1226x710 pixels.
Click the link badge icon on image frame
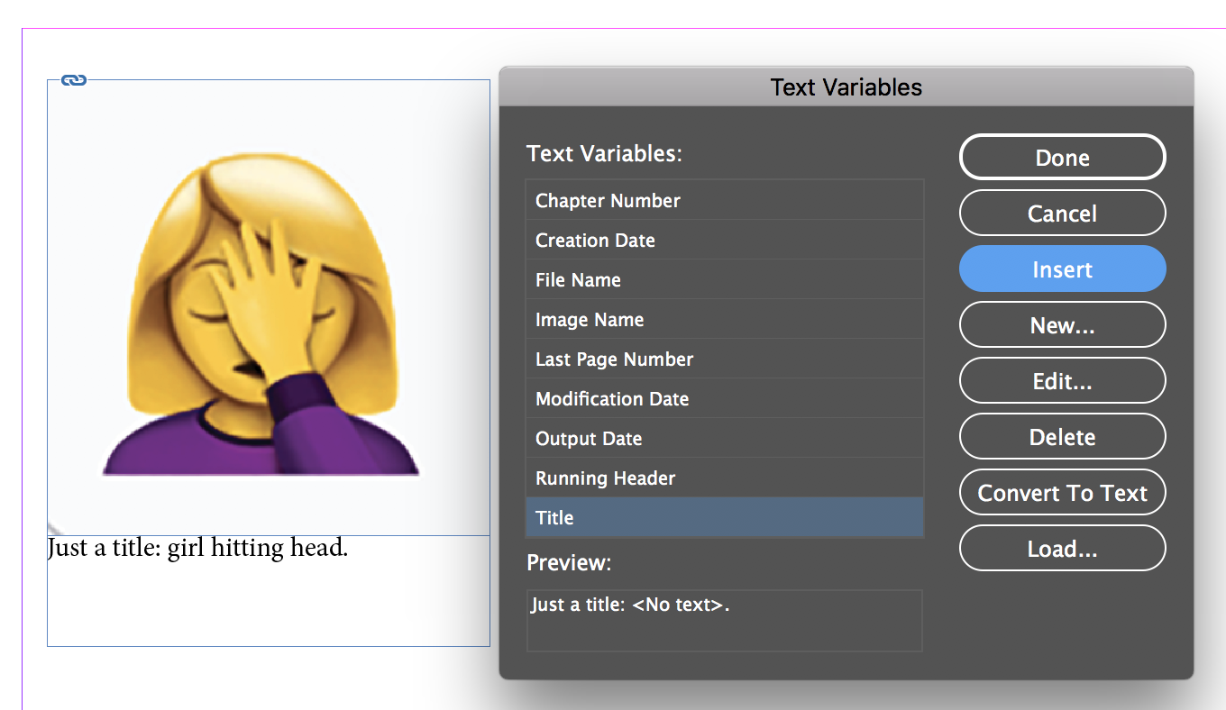73,81
